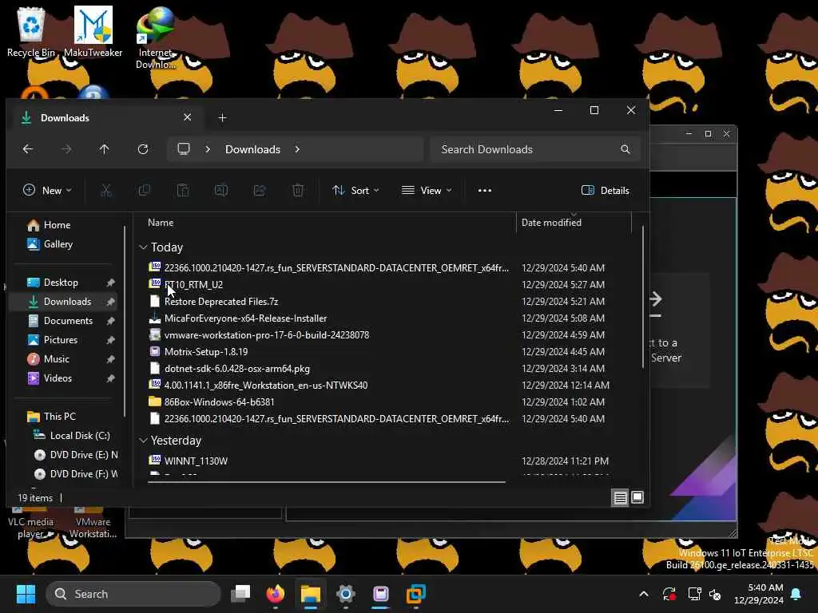Open Home in navigation pane
818x613 pixels.
pos(57,224)
